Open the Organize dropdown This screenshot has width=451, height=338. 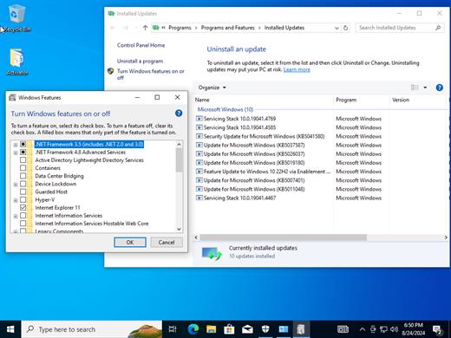212,88
